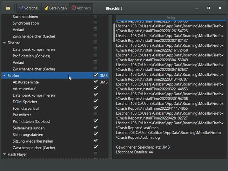Click the Vorschau preview button
The width and height of the screenshot is (228, 171).
(x=29, y=8)
